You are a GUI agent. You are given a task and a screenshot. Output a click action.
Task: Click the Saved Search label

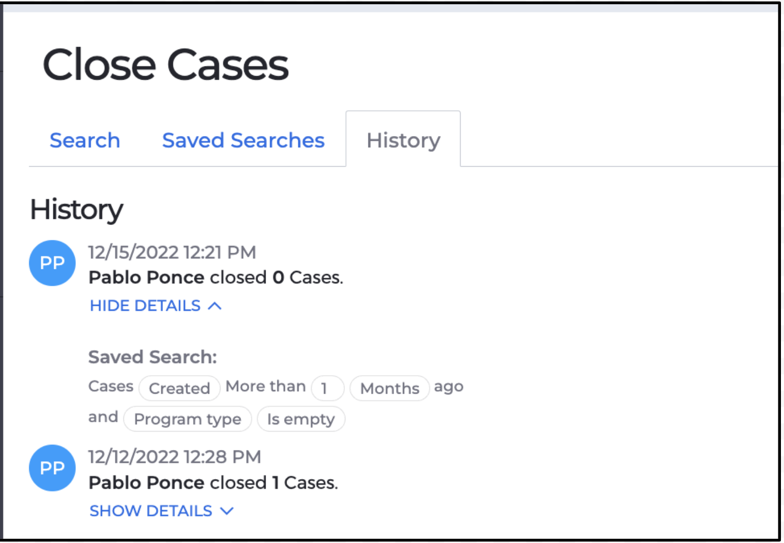coord(152,357)
